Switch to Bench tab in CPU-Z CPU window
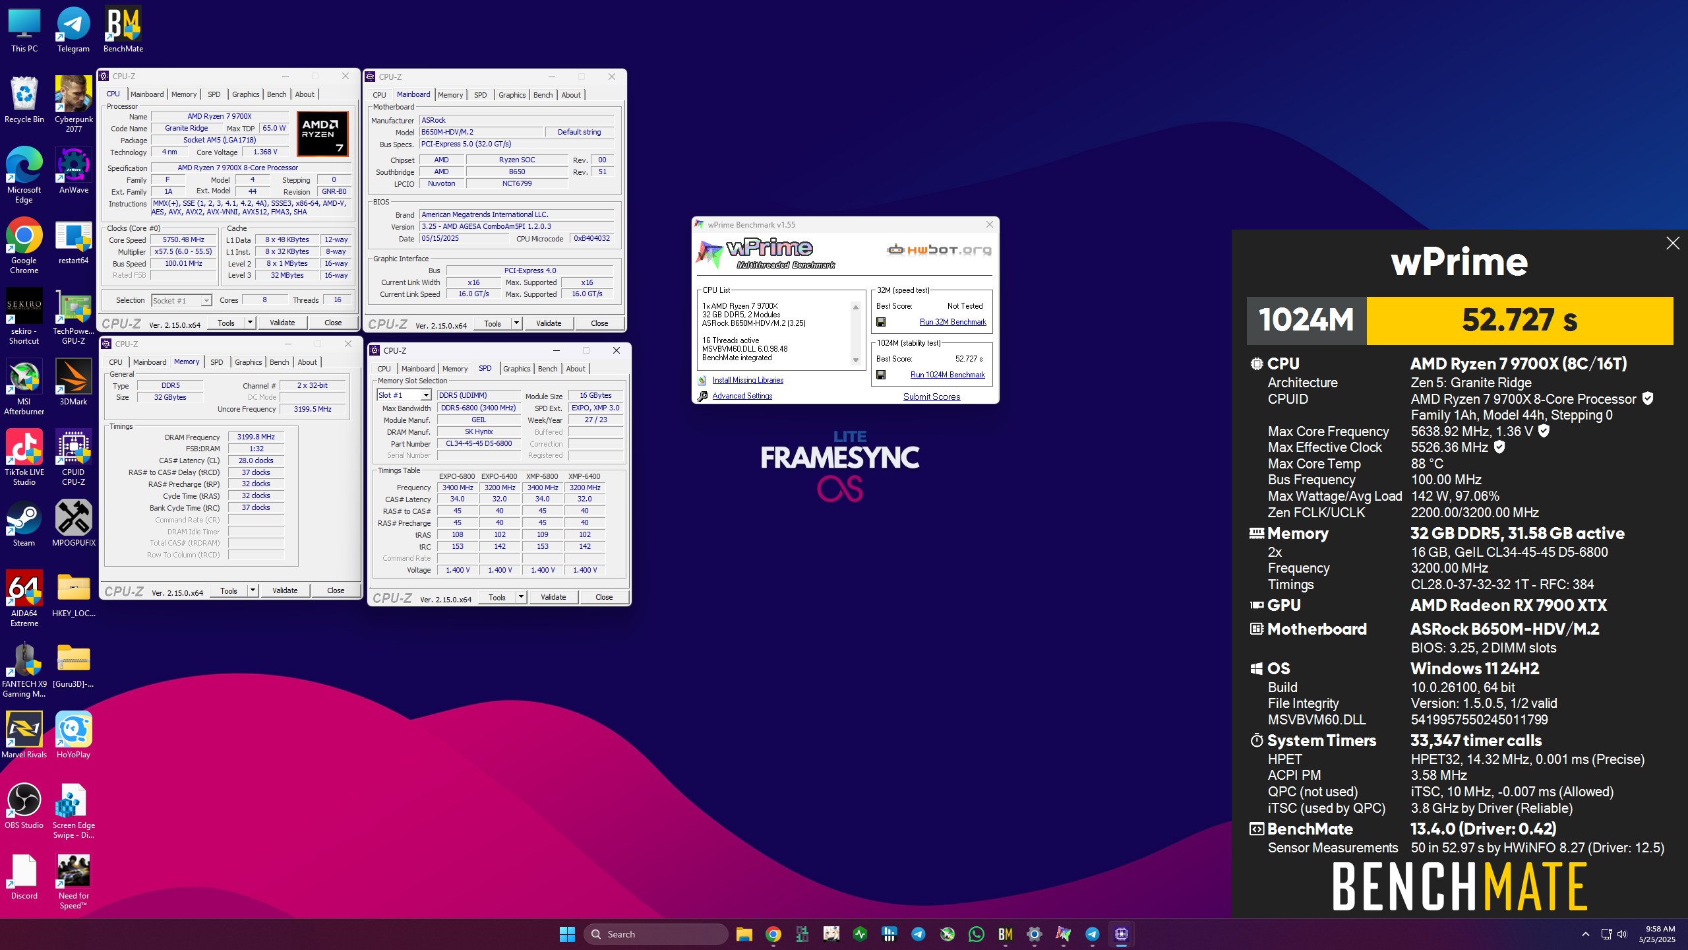The height and width of the screenshot is (950, 1688). pos(276,94)
